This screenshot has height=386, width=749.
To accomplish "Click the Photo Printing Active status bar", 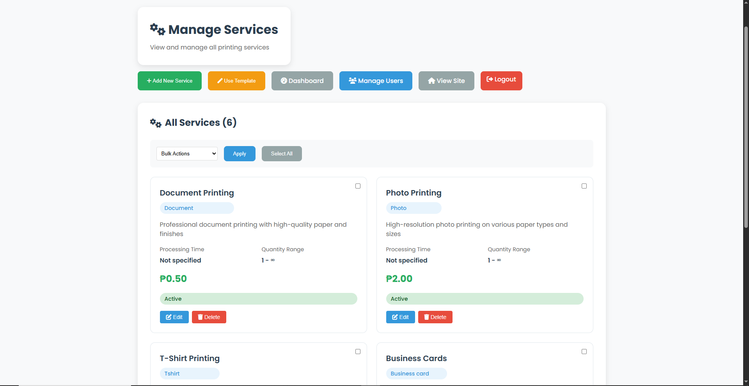I will click(485, 299).
